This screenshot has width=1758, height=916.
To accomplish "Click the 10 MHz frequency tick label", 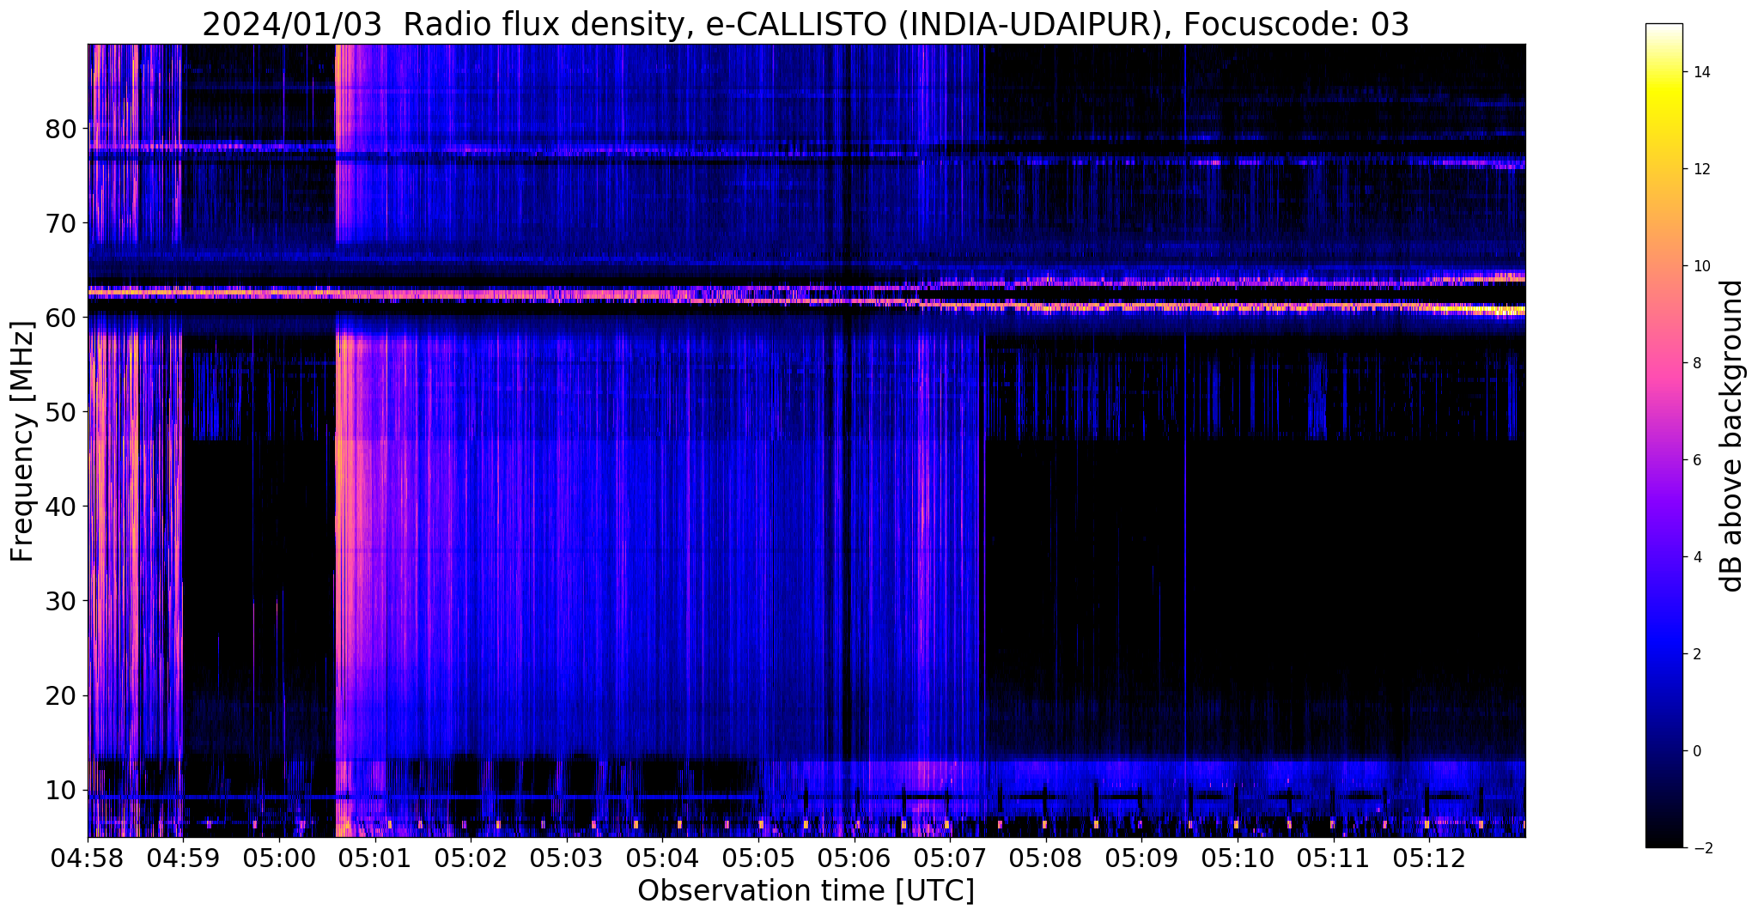I will tap(61, 790).
